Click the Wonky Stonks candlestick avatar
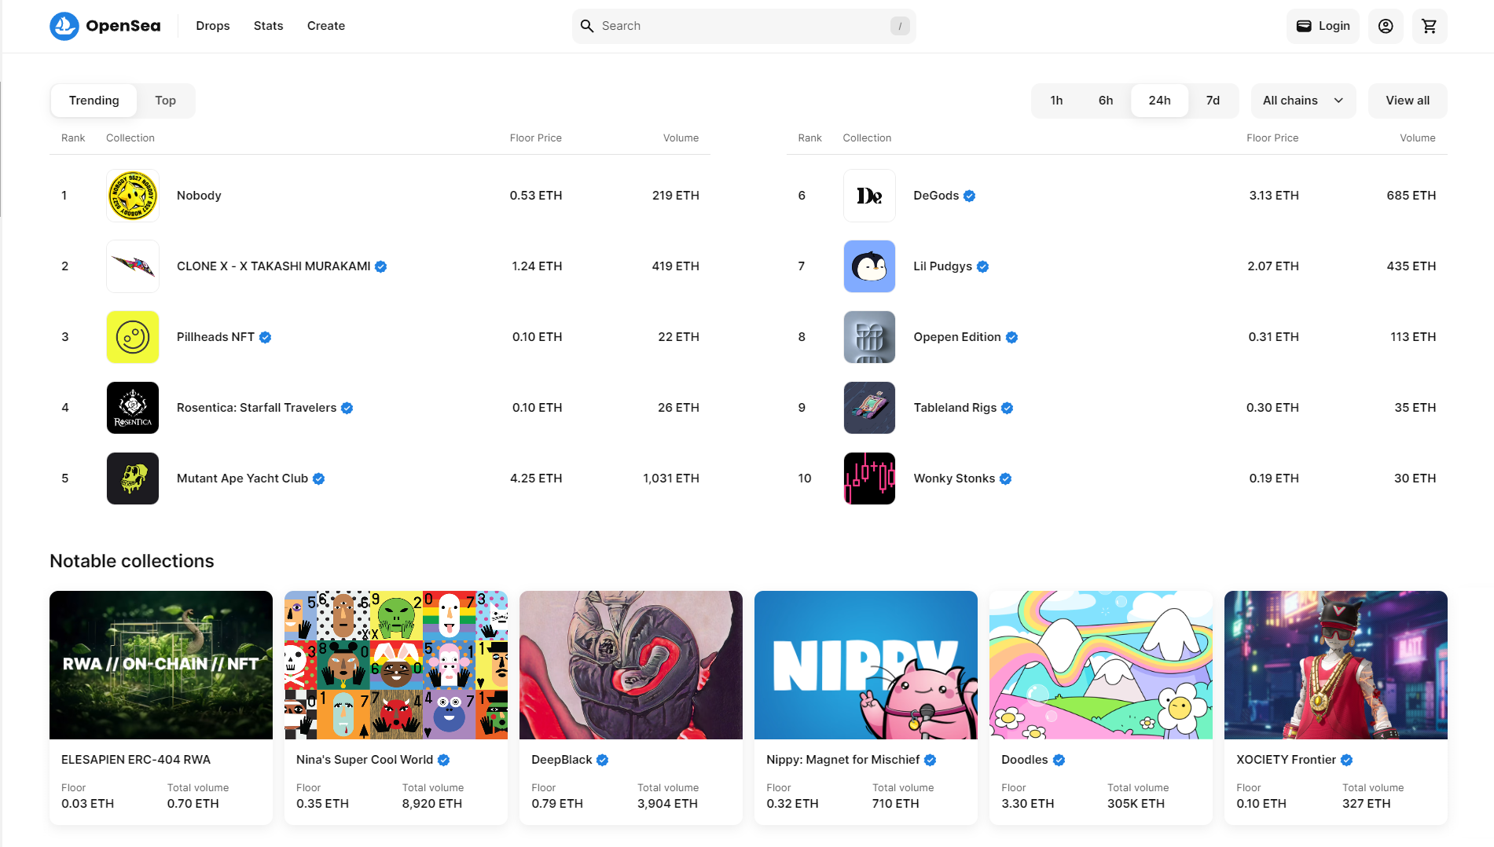This screenshot has height=847, width=1494. (869, 478)
